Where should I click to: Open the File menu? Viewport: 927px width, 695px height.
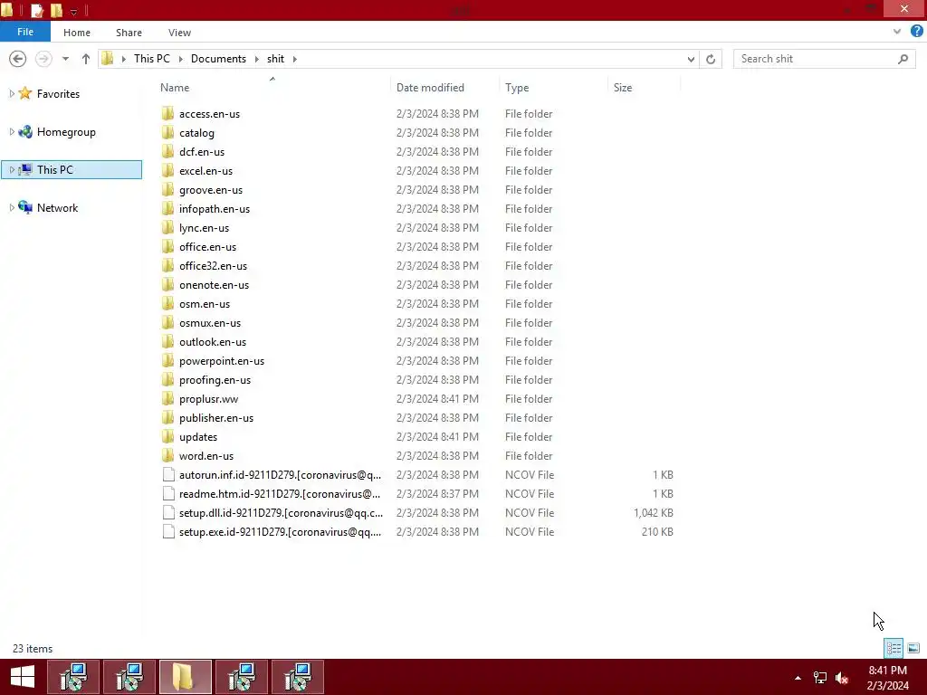click(24, 32)
